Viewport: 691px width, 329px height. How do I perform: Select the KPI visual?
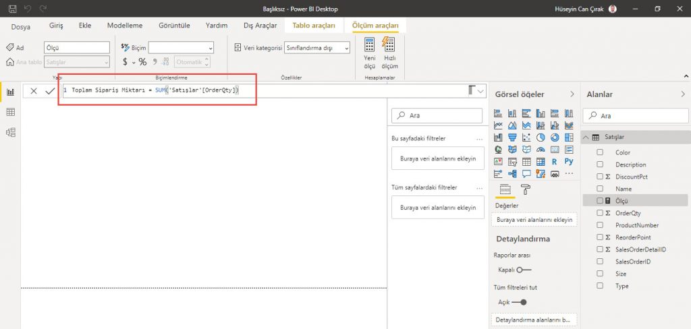coord(498,162)
